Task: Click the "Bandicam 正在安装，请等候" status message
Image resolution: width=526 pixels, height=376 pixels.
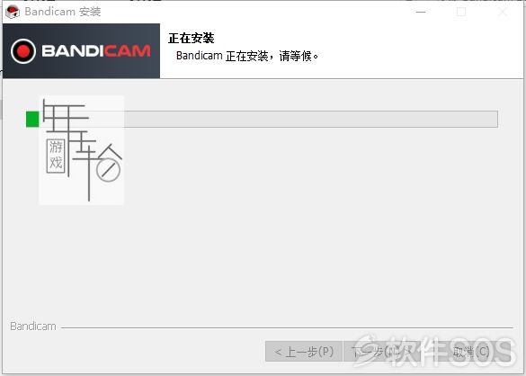Action: [247, 56]
